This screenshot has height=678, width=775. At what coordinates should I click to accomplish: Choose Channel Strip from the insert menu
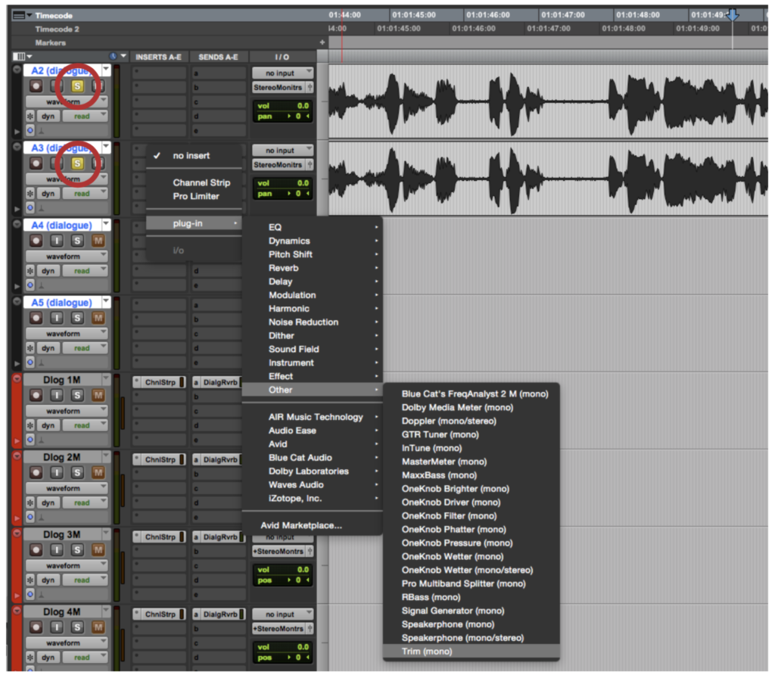coord(194,182)
